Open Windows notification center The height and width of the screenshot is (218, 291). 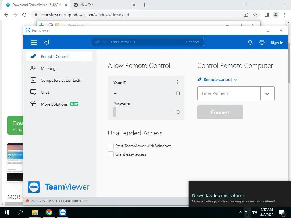coord(282,212)
